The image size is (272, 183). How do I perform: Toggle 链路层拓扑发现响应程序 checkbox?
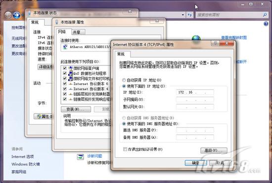65,99
